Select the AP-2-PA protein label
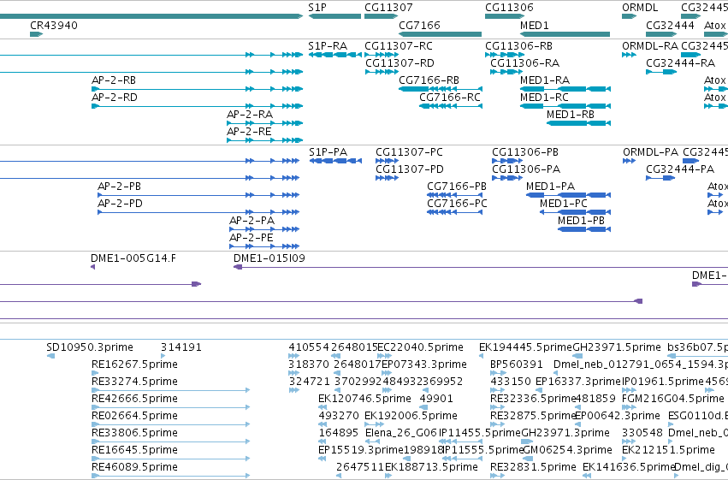This screenshot has height=480, width=728. click(252, 221)
